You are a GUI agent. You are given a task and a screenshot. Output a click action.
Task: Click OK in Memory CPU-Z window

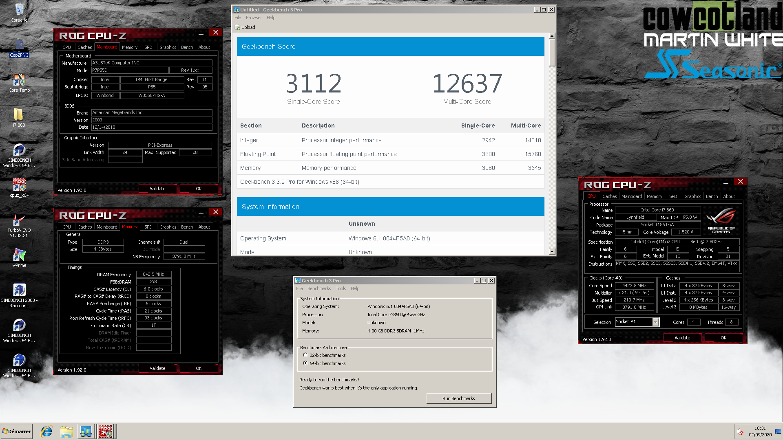(199, 368)
